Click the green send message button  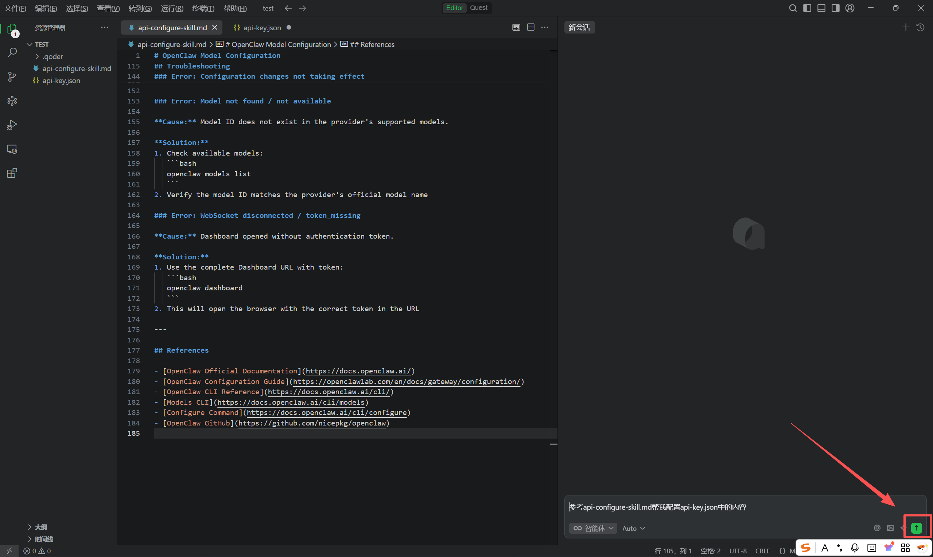[916, 528]
